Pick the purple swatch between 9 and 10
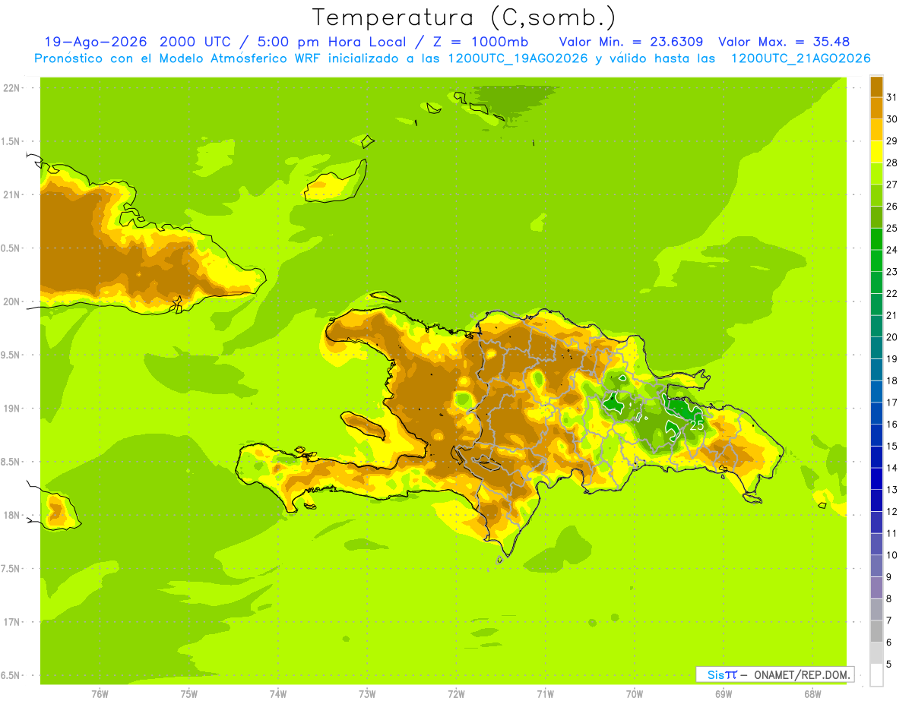 coord(876,566)
